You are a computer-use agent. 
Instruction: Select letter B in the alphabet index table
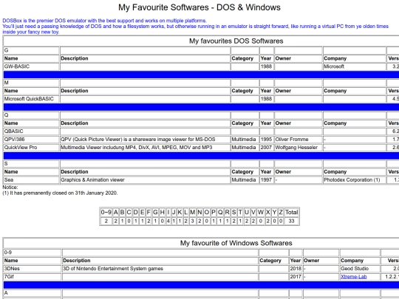122,213
